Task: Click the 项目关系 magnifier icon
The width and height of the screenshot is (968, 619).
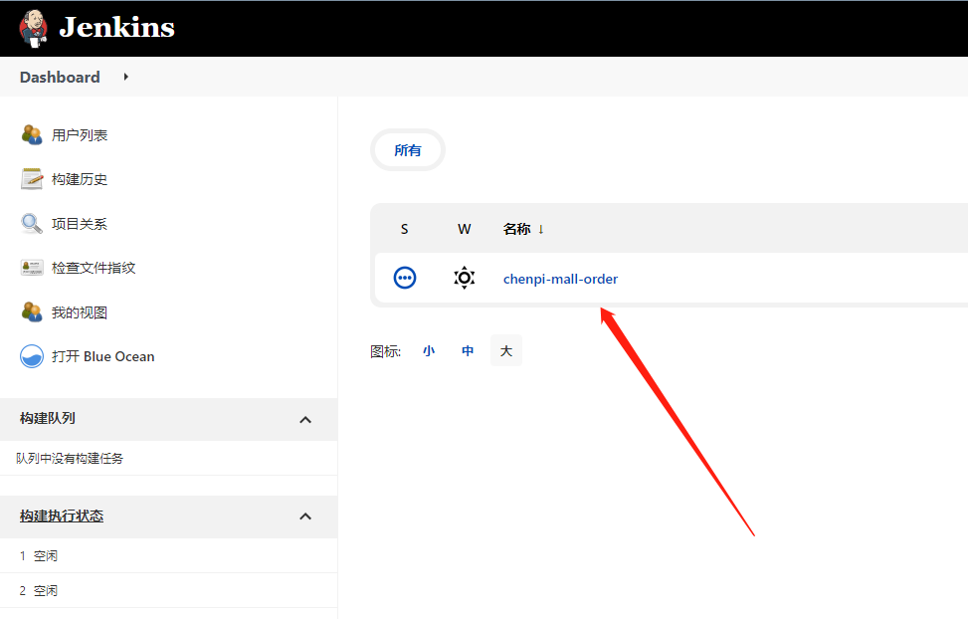Action: tap(32, 224)
